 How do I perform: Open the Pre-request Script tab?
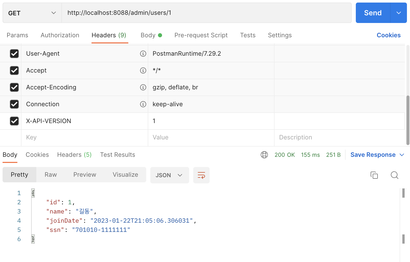pos(201,35)
